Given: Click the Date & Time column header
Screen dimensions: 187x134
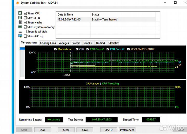Looking at the screenshot, I should click(73, 15).
